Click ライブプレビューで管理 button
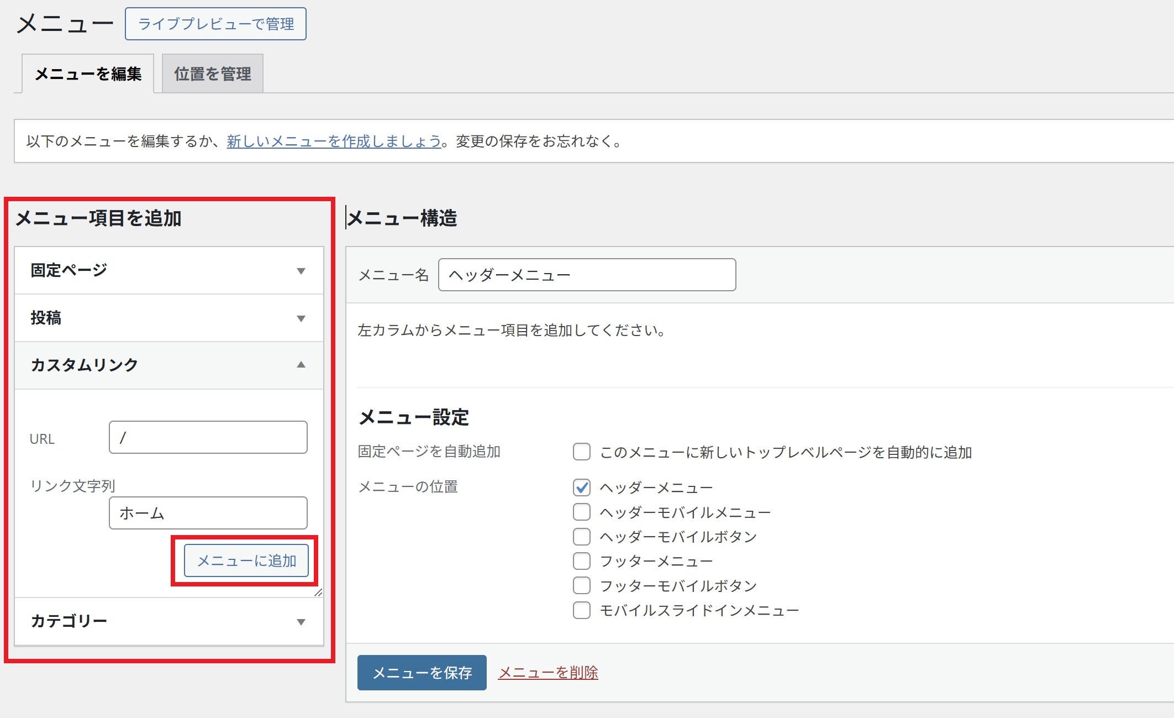This screenshot has width=1174, height=718. tap(215, 24)
